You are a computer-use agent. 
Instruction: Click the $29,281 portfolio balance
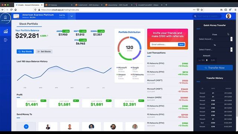tap(27, 36)
